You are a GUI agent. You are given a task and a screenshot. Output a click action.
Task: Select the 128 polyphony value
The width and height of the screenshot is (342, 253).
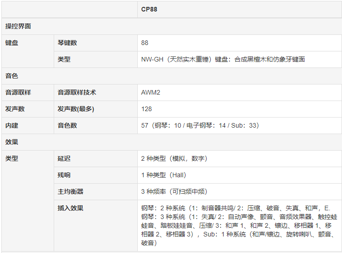click(146, 109)
